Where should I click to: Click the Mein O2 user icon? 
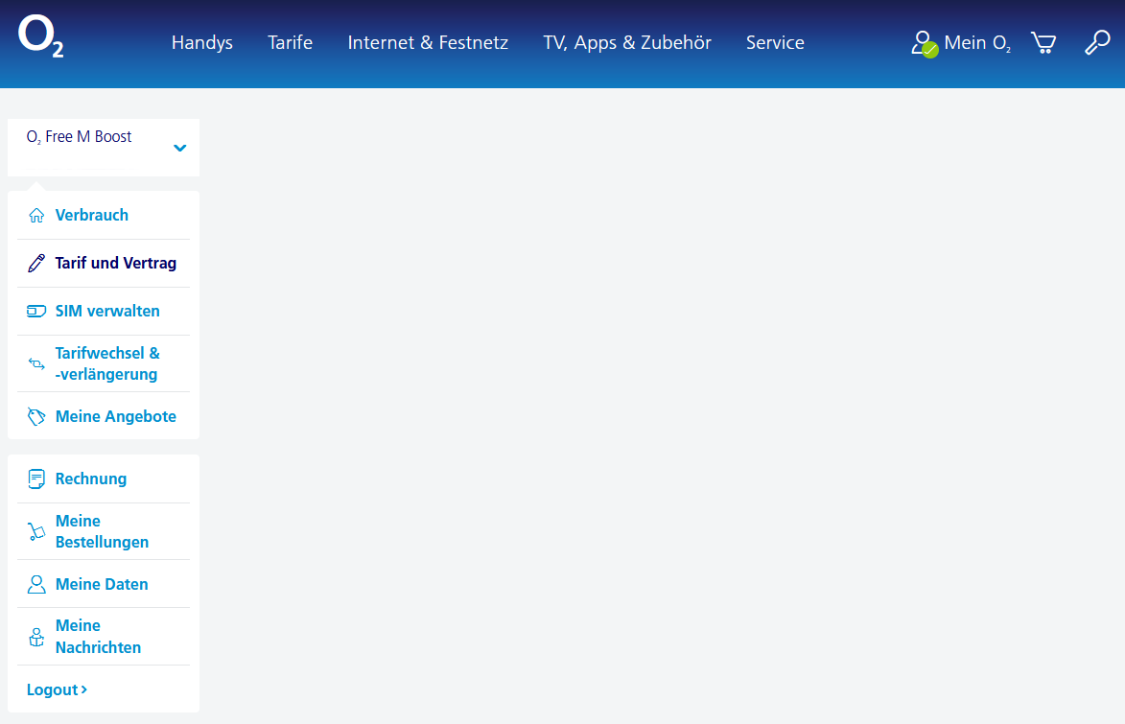point(925,43)
